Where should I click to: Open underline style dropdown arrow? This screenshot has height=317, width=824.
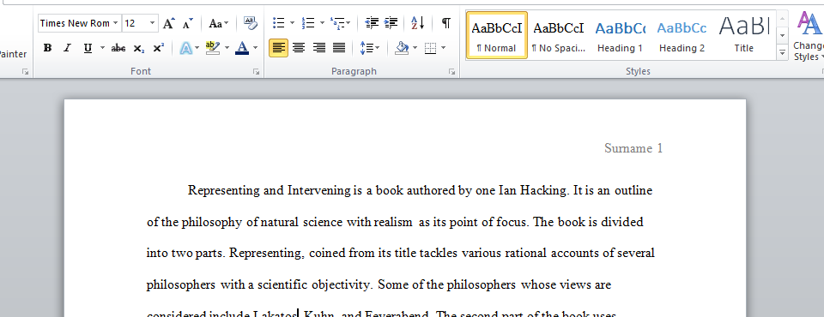pyautogui.click(x=102, y=48)
